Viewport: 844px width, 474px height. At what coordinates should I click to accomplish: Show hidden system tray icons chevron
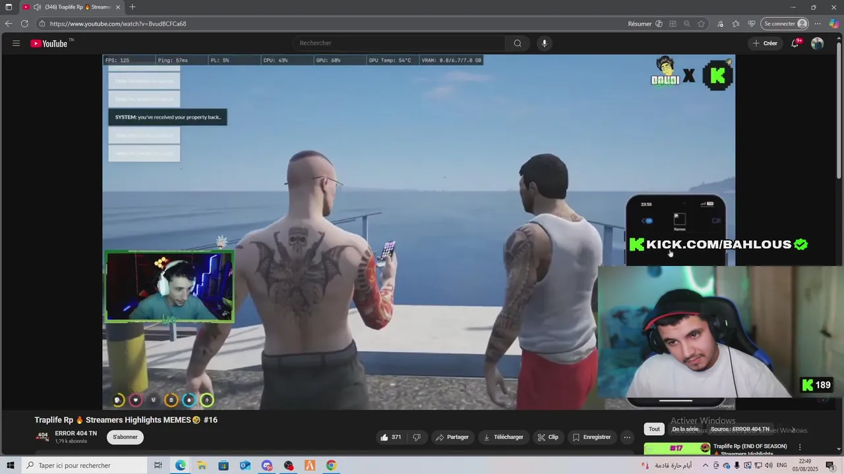706,465
